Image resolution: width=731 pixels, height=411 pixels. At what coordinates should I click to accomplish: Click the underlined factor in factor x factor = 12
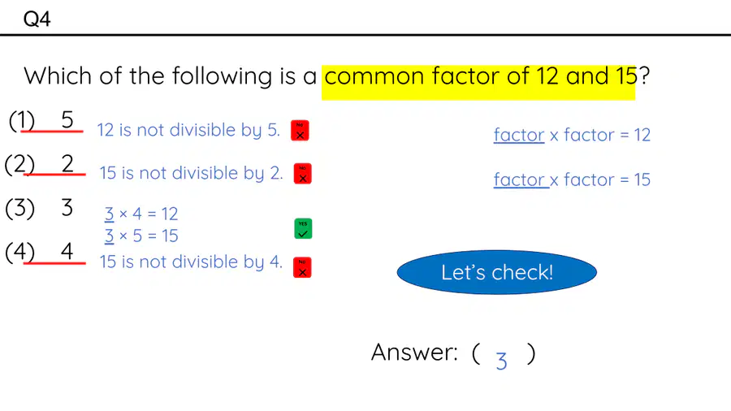(x=519, y=135)
